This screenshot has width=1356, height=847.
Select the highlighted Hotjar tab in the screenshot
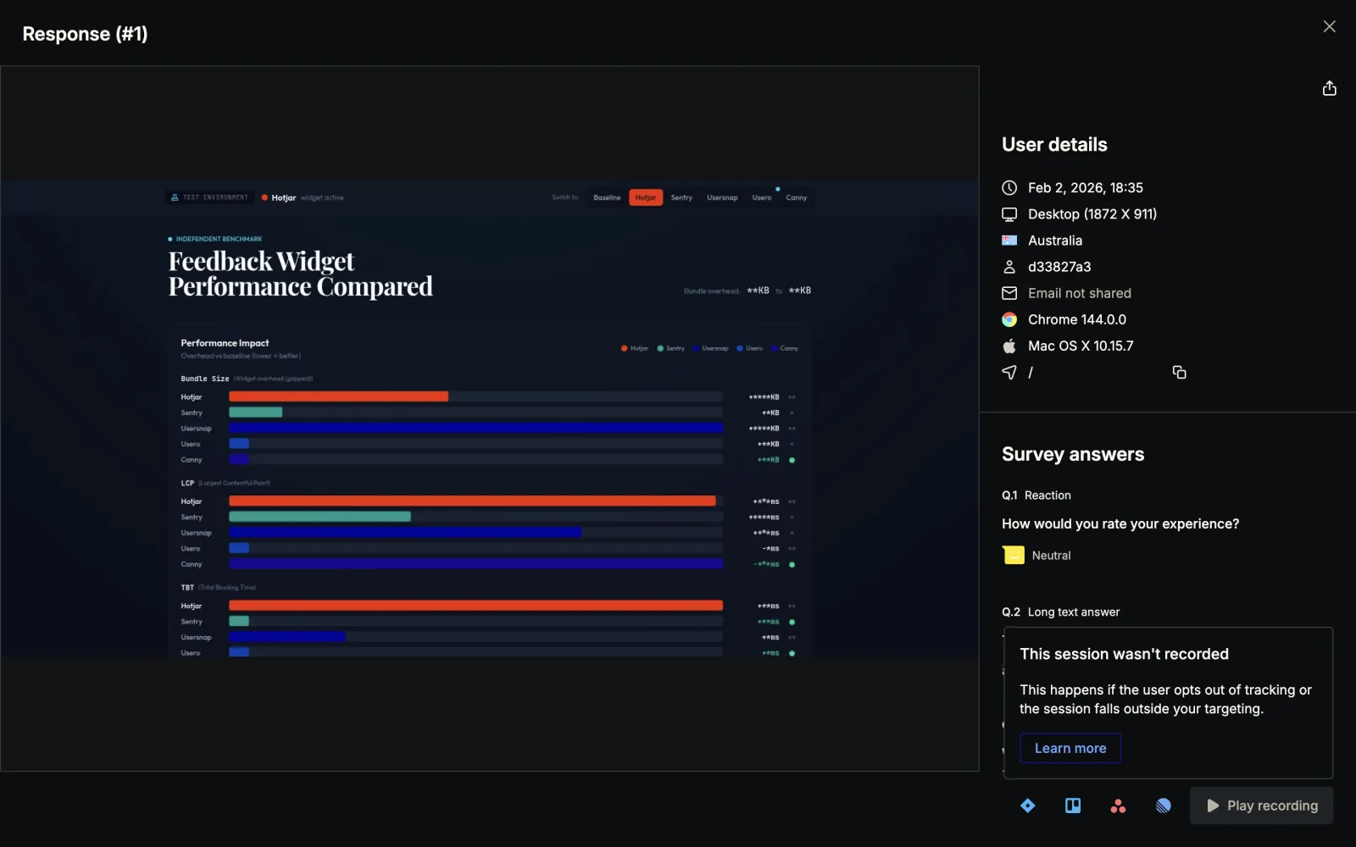[646, 197]
